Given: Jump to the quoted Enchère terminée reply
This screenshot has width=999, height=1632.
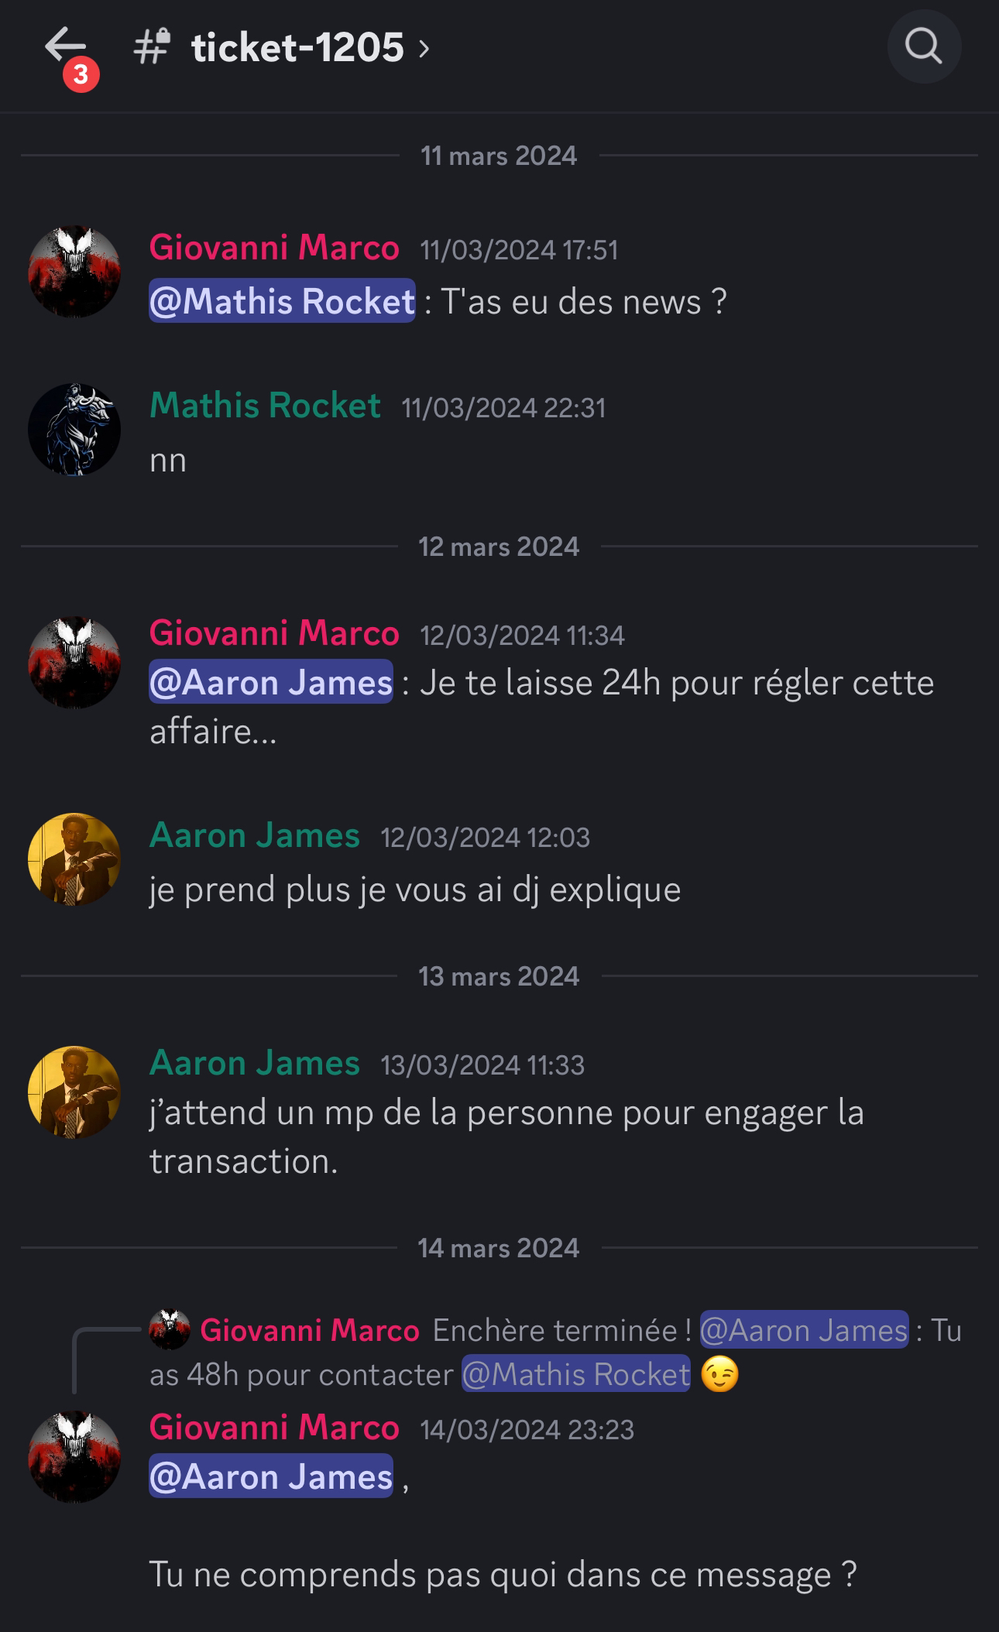Looking at the screenshot, I should [x=555, y=1352].
